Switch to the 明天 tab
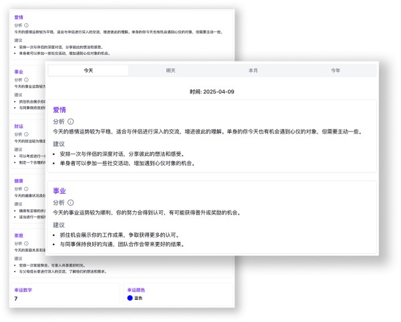The image size is (401, 322). [x=170, y=70]
